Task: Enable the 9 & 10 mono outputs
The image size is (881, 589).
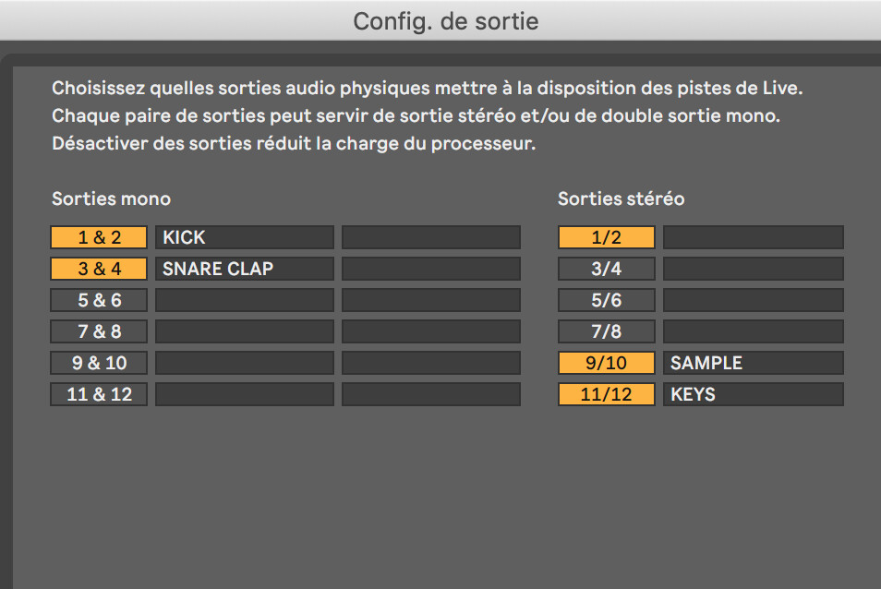Action: point(99,363)
